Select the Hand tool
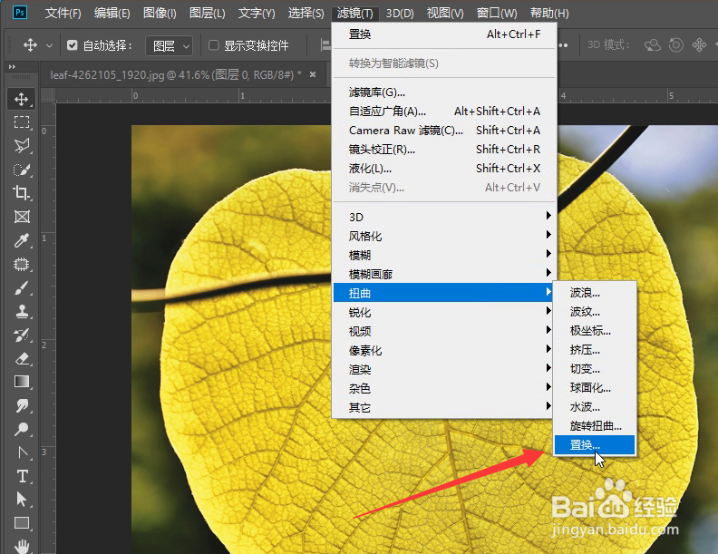Viewport: 718px width, 554px height. pos(21,546)
